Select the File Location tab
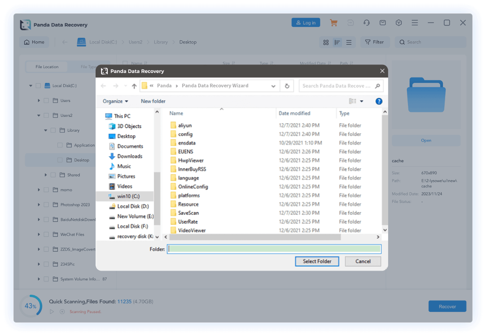 [x=47, y=67]
